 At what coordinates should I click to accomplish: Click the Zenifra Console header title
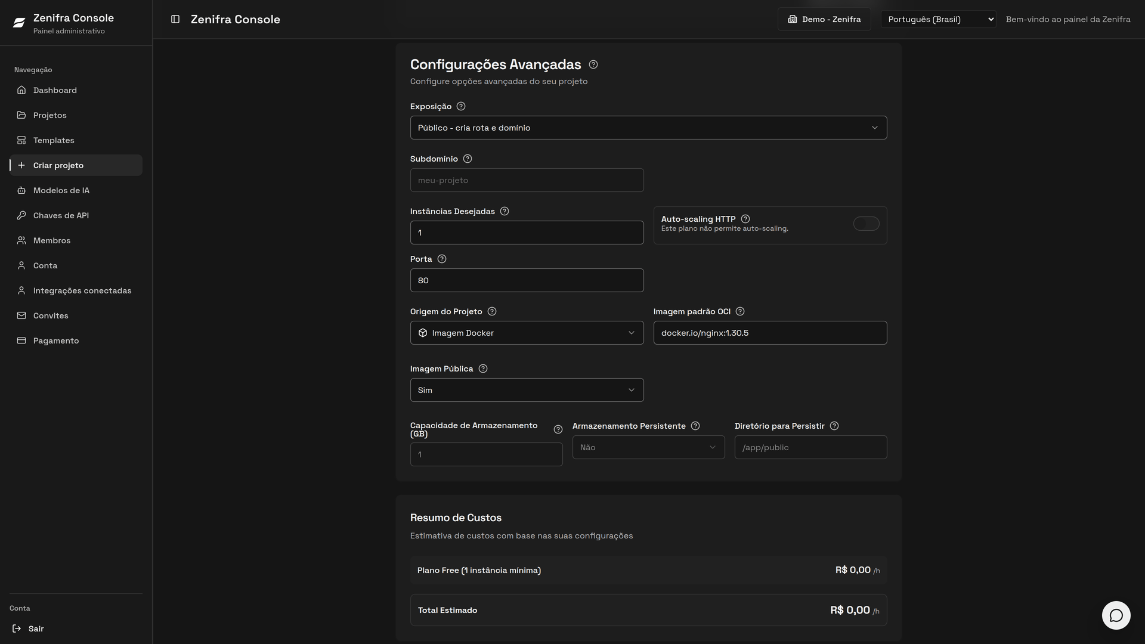(x=236, y=19)
